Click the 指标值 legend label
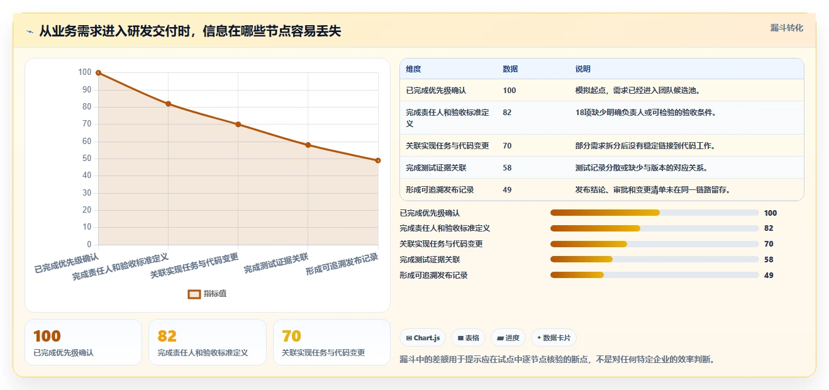 [215, 294]
